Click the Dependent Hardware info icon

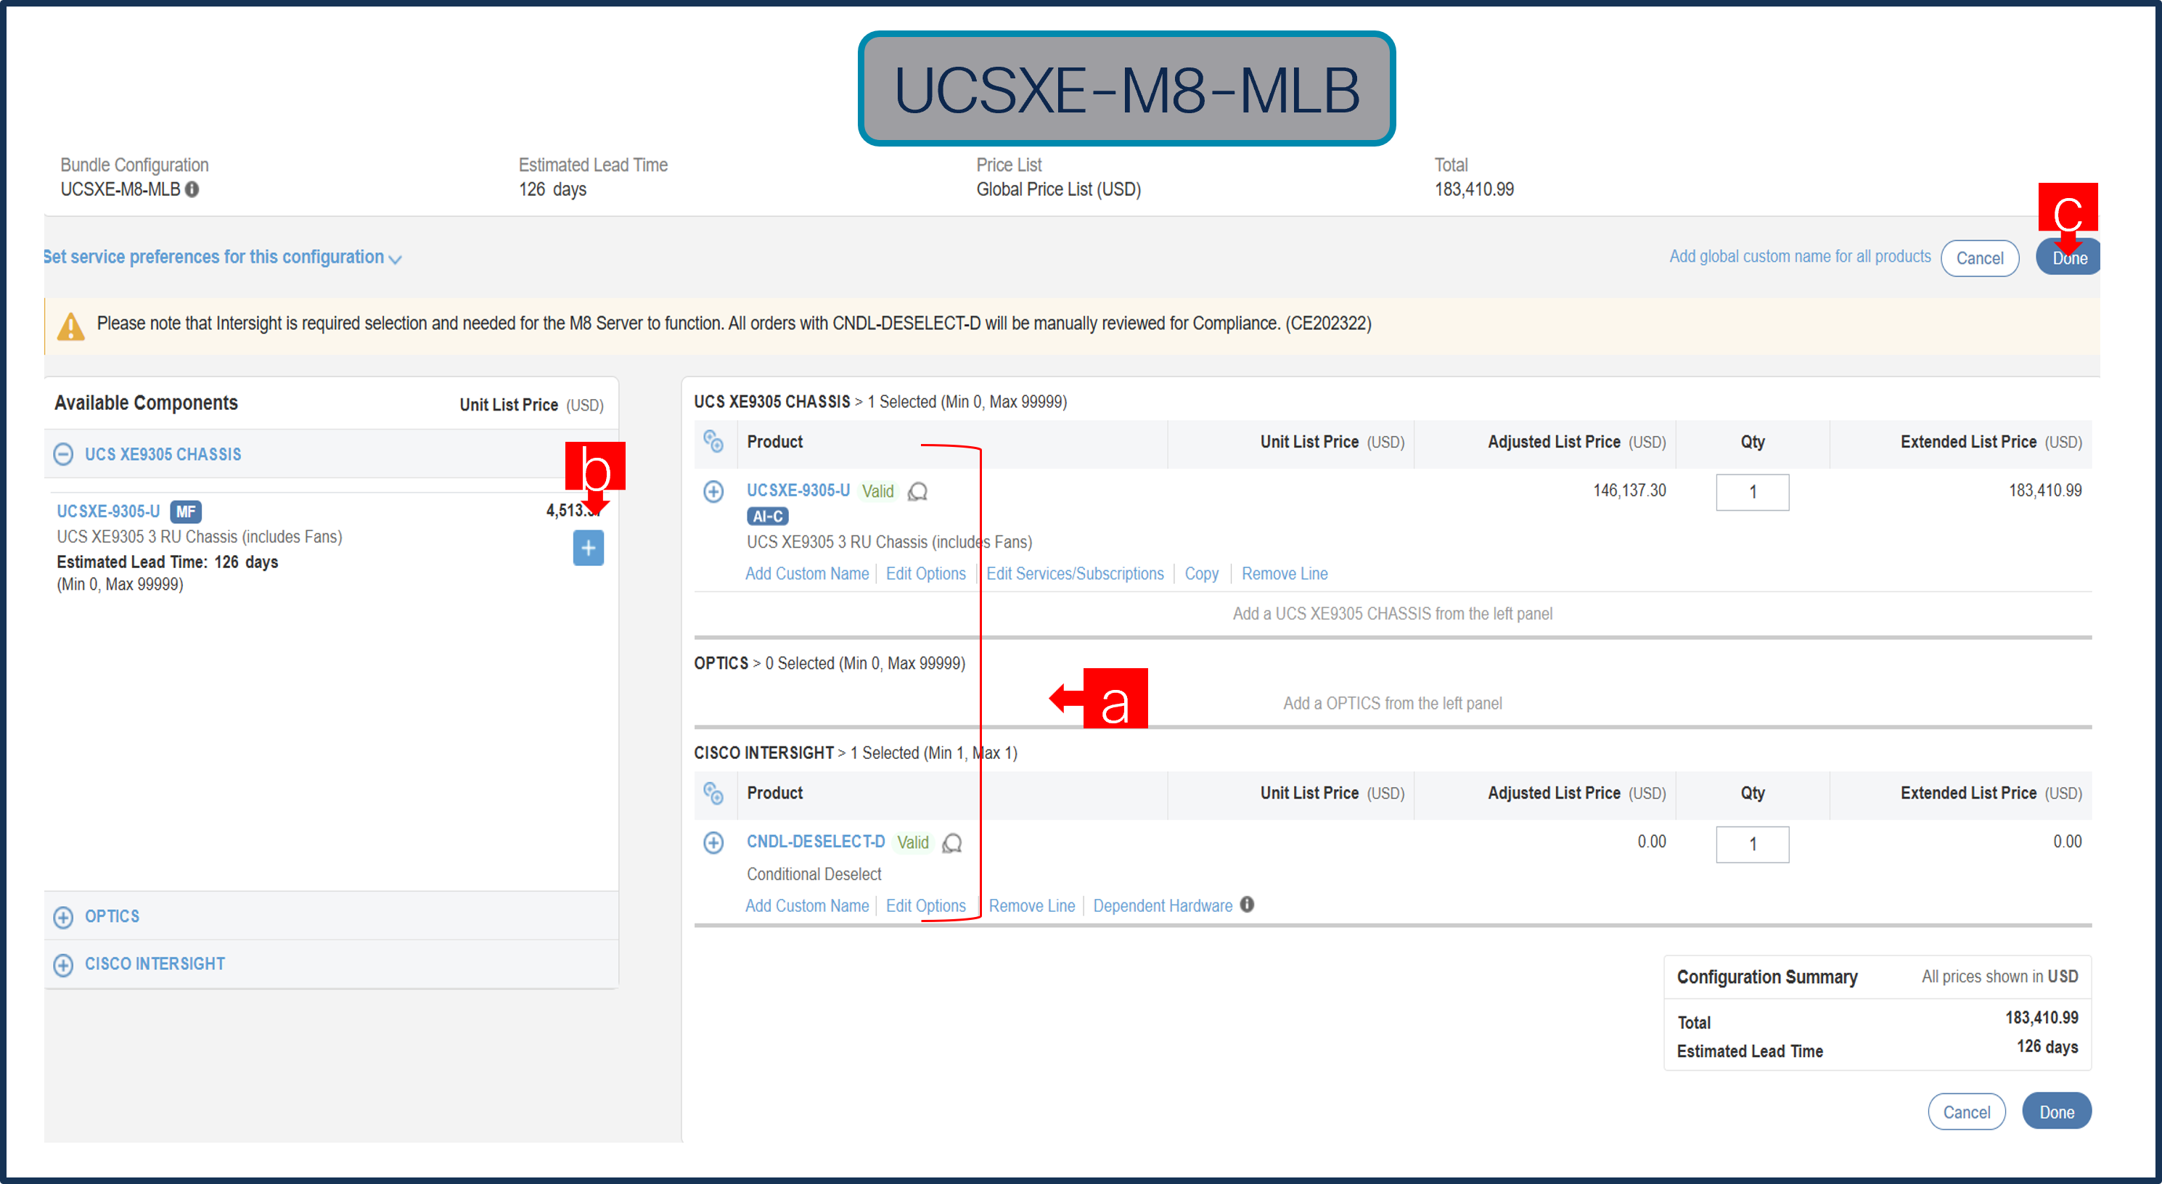coord(1247,905)
